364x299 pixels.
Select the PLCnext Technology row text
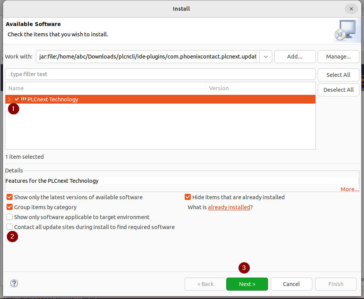click(x=53, y=99)
